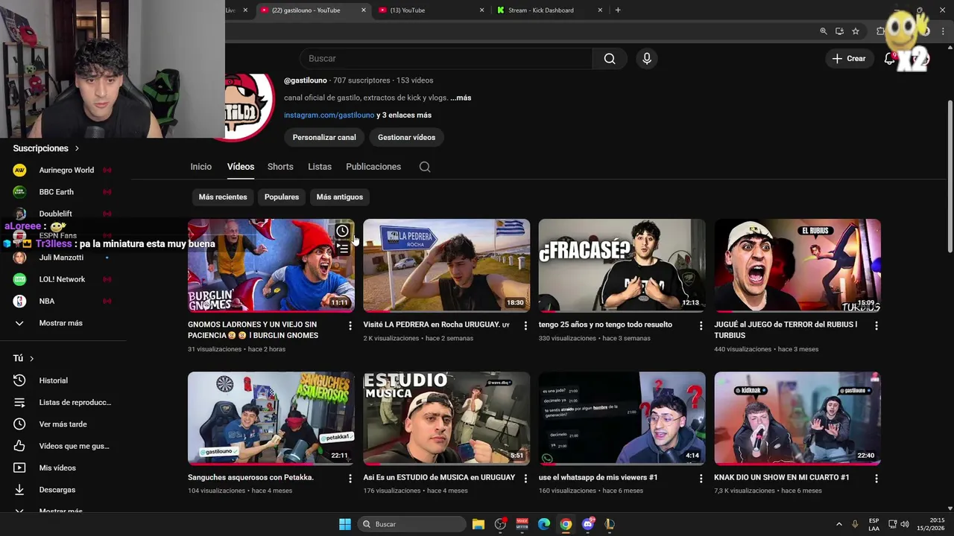
Task: Switch to gastilouno YouTube browser tab
Action: (313, 10)
